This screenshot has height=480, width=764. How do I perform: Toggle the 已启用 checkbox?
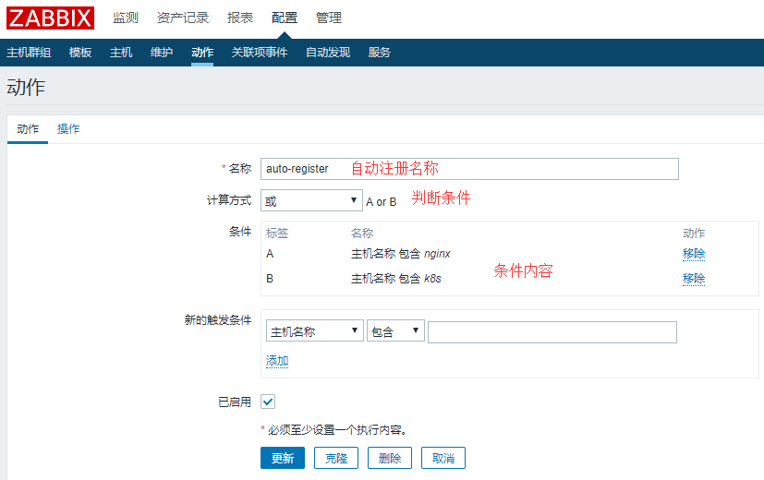coord(268,402)
